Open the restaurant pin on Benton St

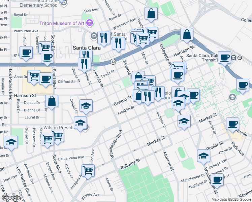(x=148, y=97)
